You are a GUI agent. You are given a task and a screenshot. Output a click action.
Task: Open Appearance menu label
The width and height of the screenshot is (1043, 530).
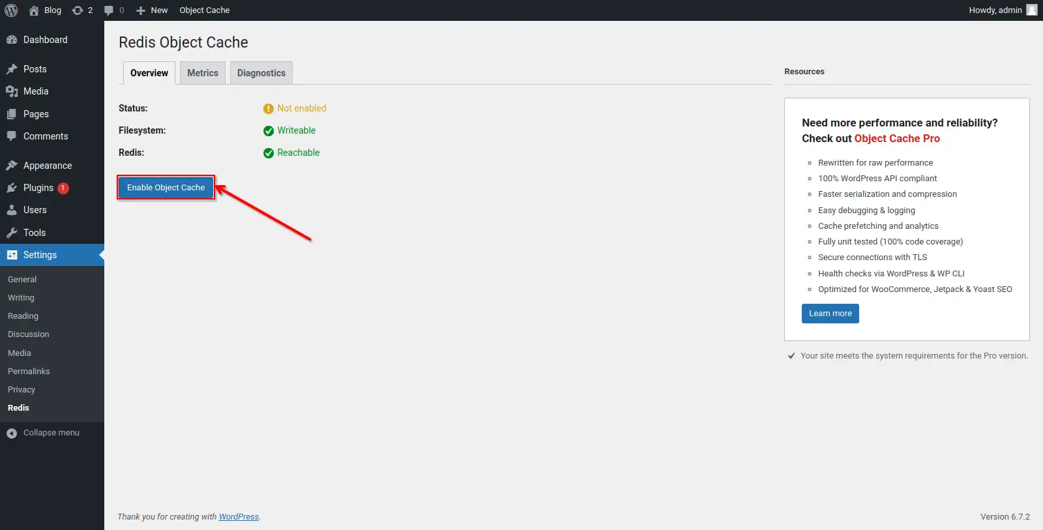coord(48,166)
